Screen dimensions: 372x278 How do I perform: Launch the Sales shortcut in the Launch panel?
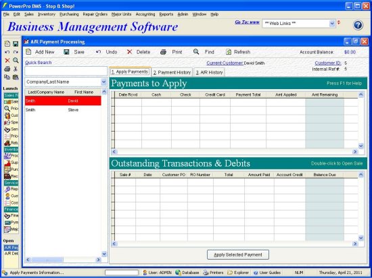click(11, 101)
